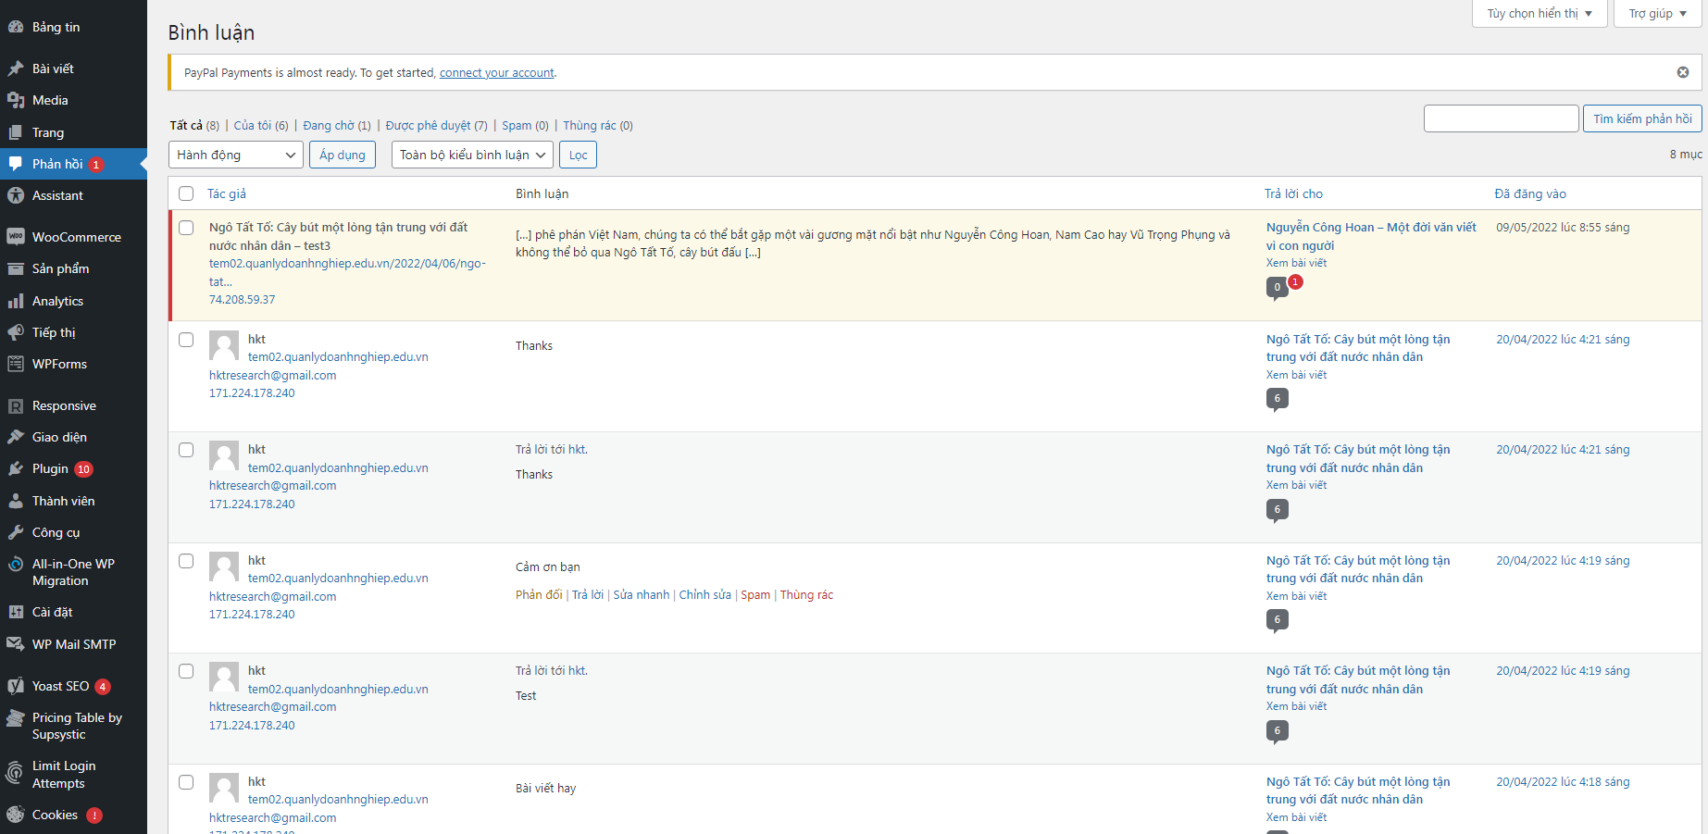The height and width of the screenshot is (834, 1708).
Task: Open the Hành động bulk actions dropdown
Action: click(x=236, y=155)
